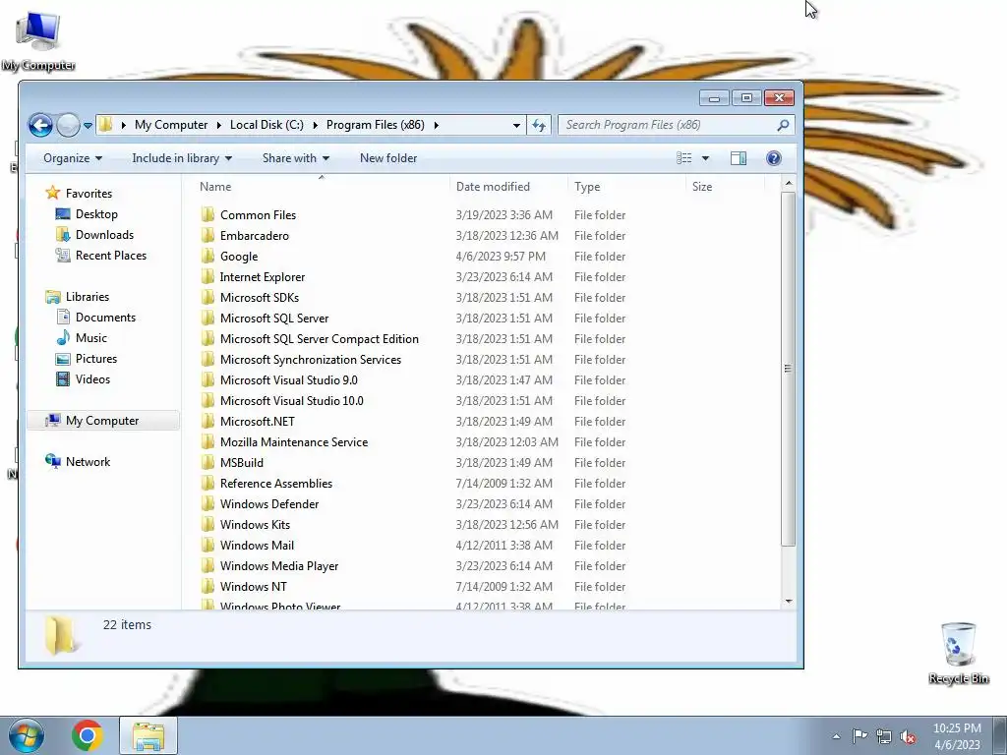Select the Common Files folder icon
Image resolution: width=1007 pixels, height=755 pixels.
(x=207, y=214)
